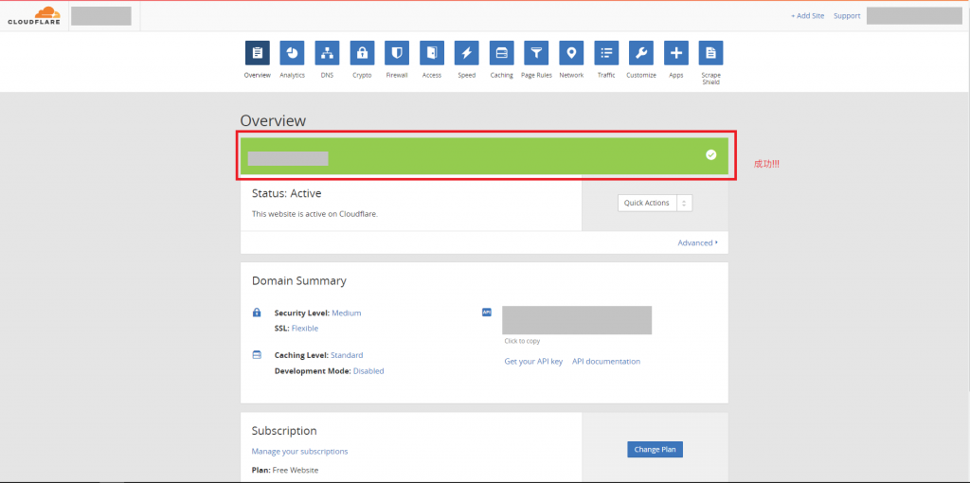This screenshot has width=970, height=483.
Task: Click the Caching Level drive icon
Action: click(257, 355)
